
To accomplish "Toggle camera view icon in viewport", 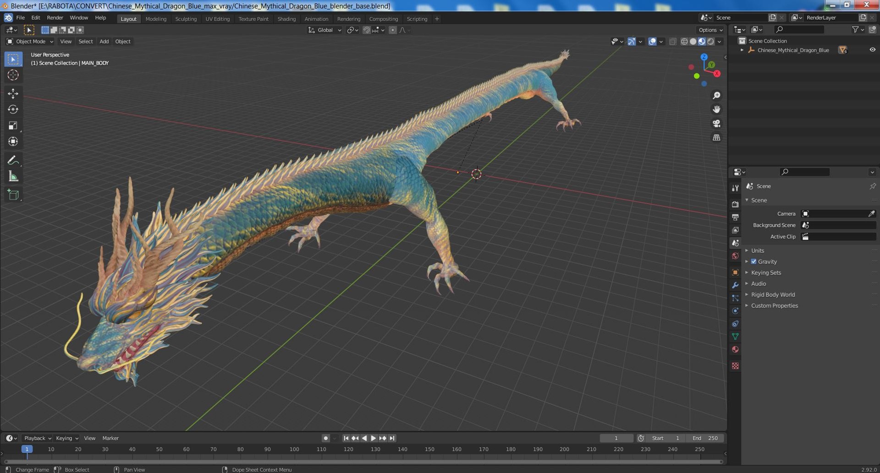I will tap(716, 124).
